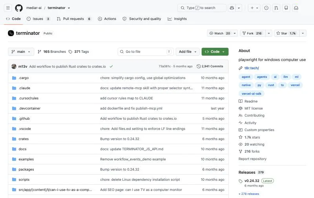Switch to the Pull requests tab
The height and width of the screenshot is (198, 314).
click(74, 19)
